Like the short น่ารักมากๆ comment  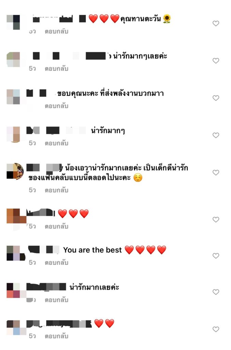216,135
